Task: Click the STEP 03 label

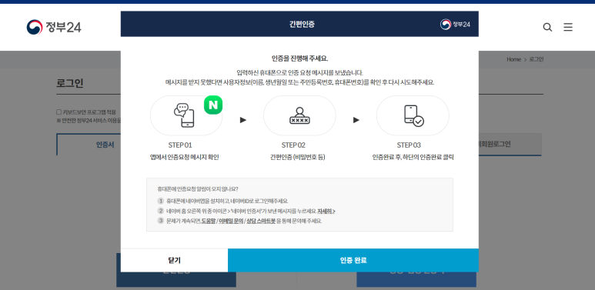Action: click(x=409, y=145)
